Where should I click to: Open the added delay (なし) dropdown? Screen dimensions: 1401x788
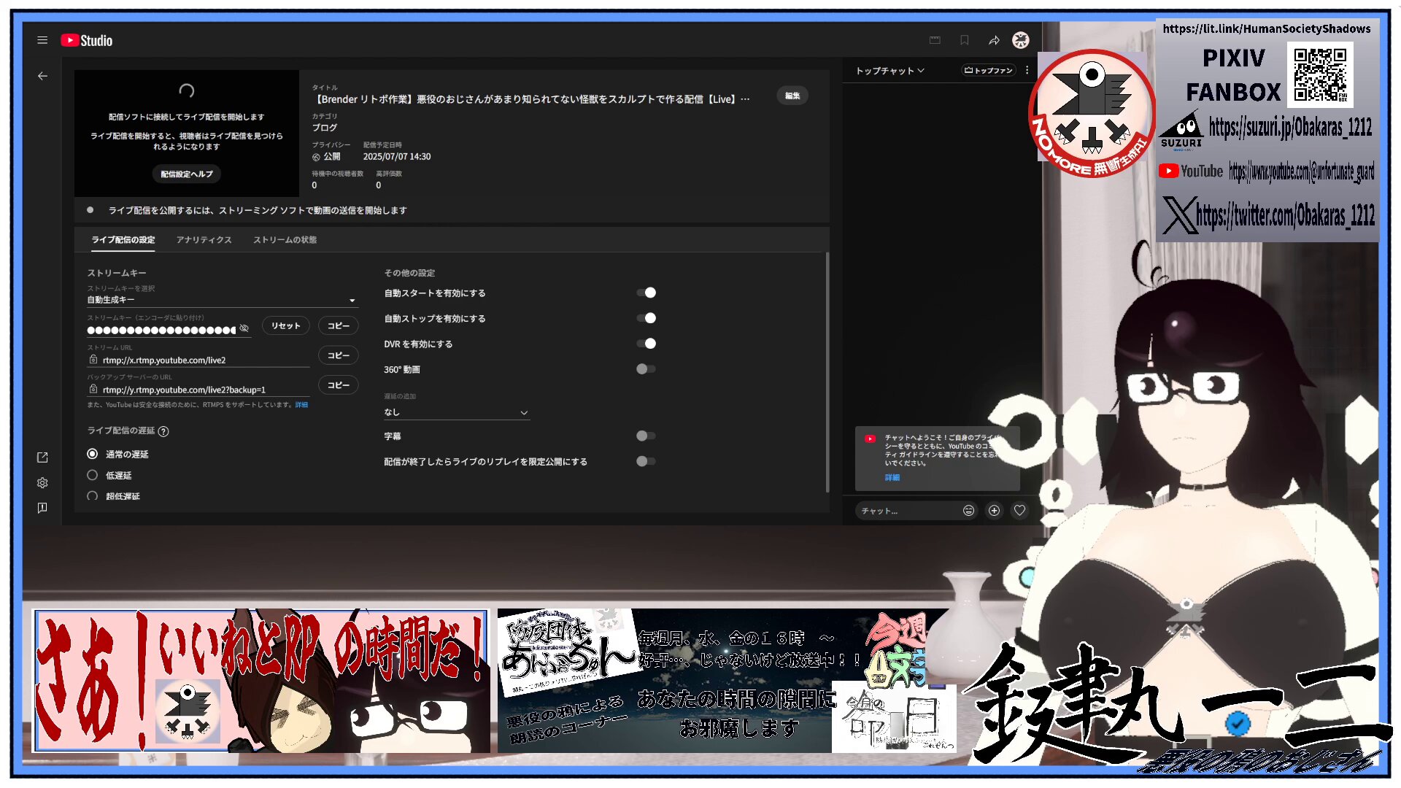456,412
